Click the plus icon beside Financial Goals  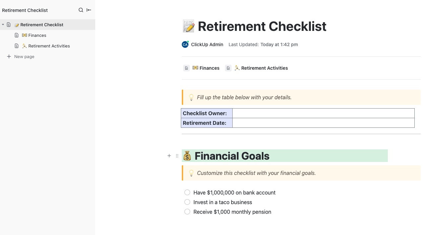169,156
